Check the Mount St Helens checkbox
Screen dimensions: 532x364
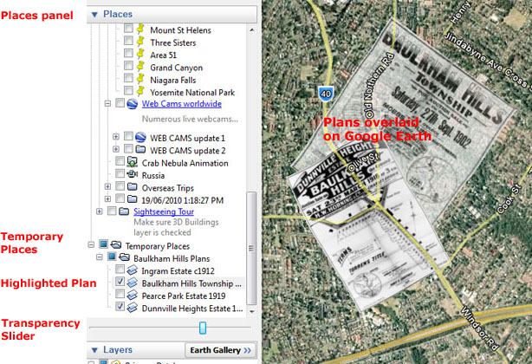click(128, 28)
